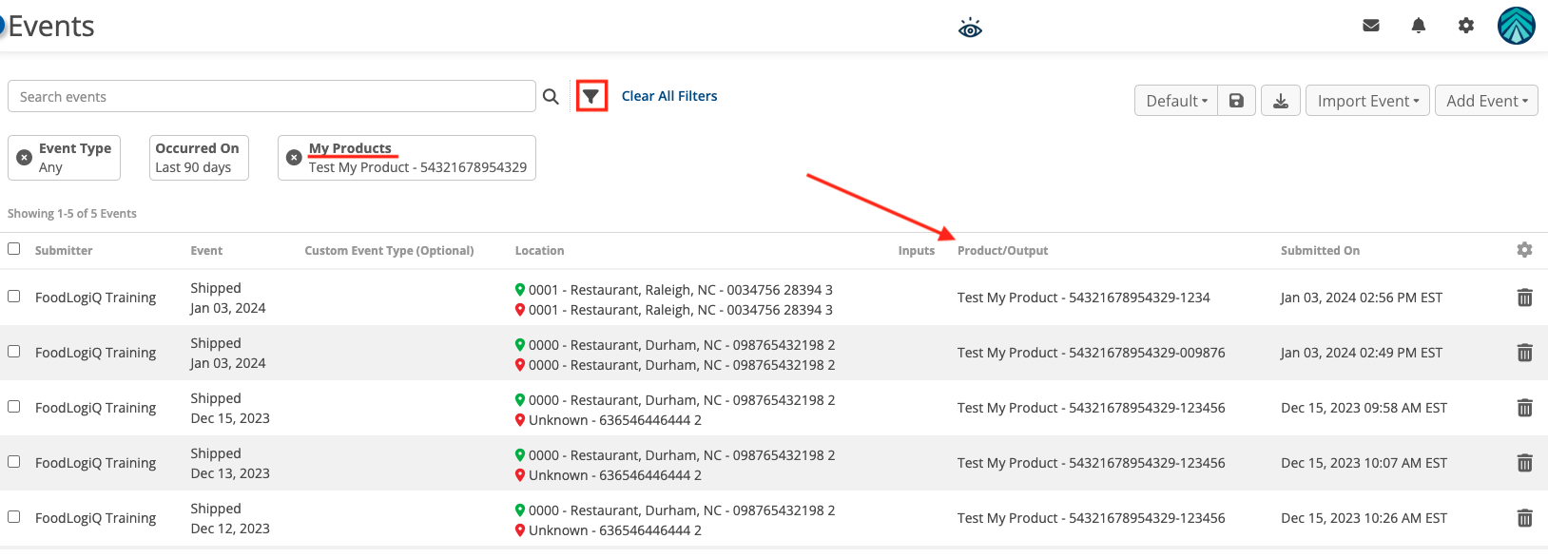Open the filter funnel icon

pos(591,96)
